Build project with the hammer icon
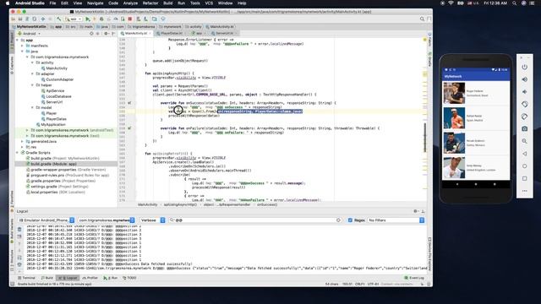Screen dimensions: 541x304 [x=59, y=19]
